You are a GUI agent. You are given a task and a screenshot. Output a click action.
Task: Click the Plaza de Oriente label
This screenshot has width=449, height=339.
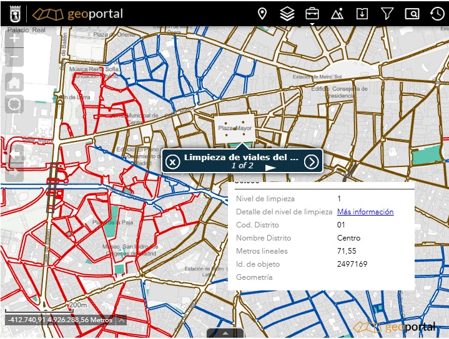(114, 35)
